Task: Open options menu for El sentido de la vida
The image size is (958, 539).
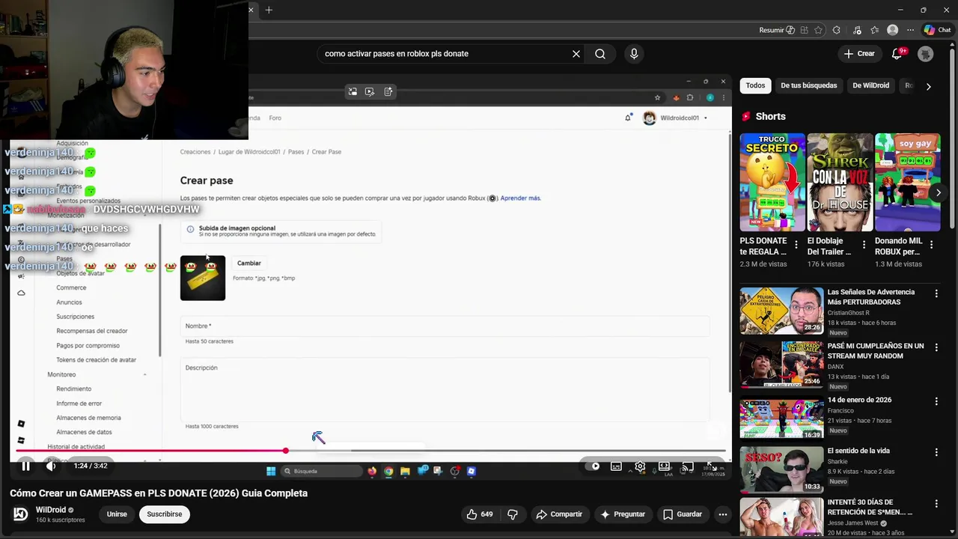Action: 936,452
